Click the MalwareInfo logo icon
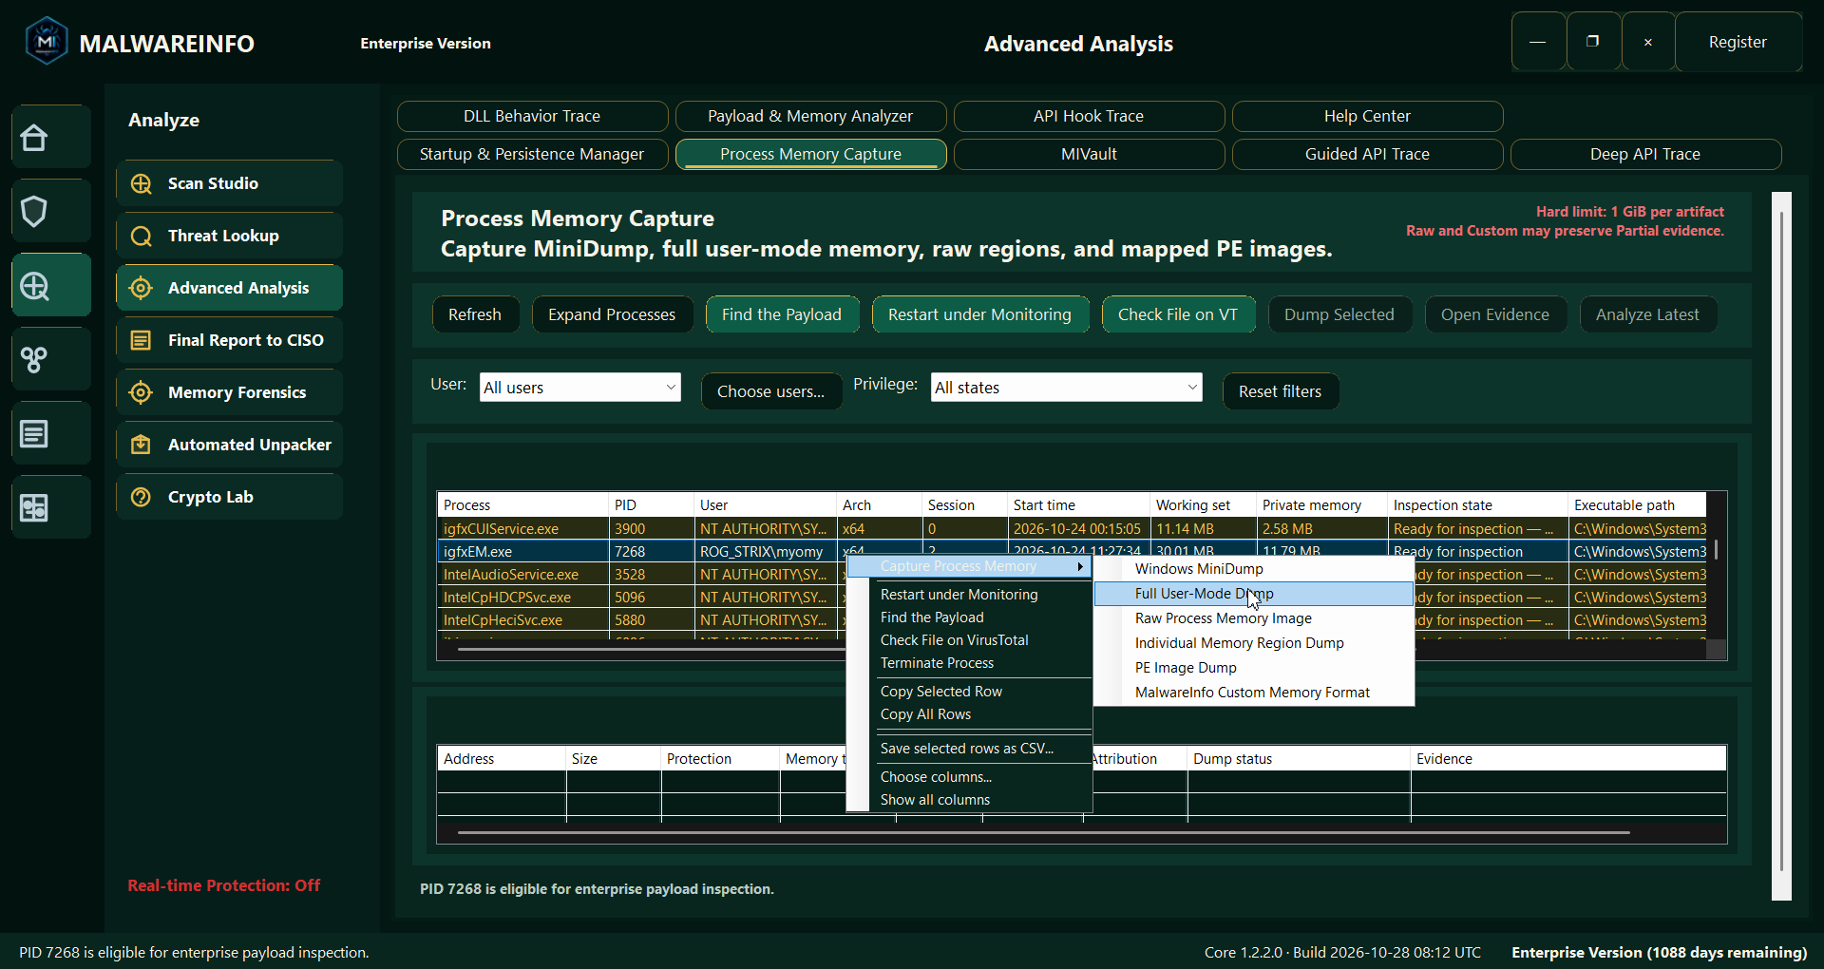The width and height of the screenshot is (1824, 969). 47,42
